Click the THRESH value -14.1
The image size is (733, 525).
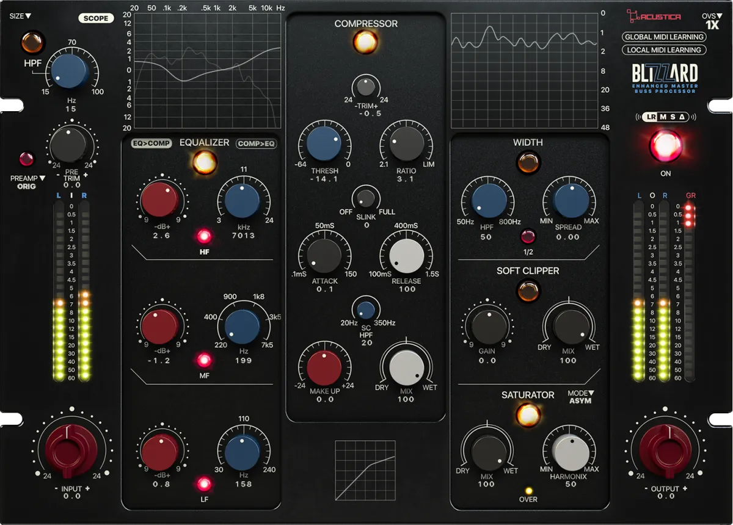pyautogui.click(x=324, y=179)
